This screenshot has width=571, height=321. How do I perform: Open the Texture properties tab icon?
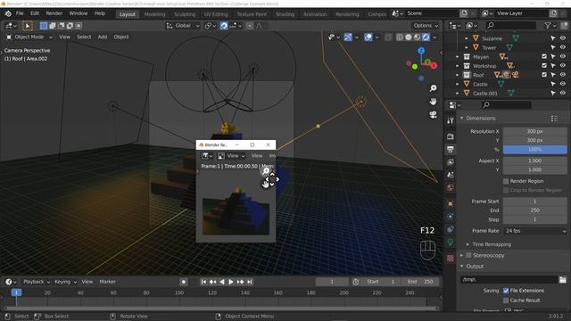[451, 259]
